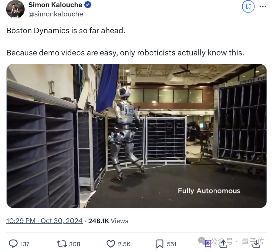
Task: Click the WeChat logo watermark
Action: click(202, 241)
